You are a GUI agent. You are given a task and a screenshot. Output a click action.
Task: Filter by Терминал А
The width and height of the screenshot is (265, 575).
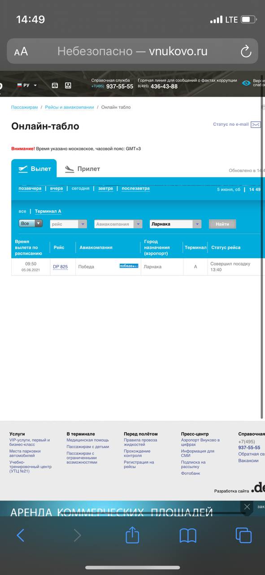coord(48,211)
